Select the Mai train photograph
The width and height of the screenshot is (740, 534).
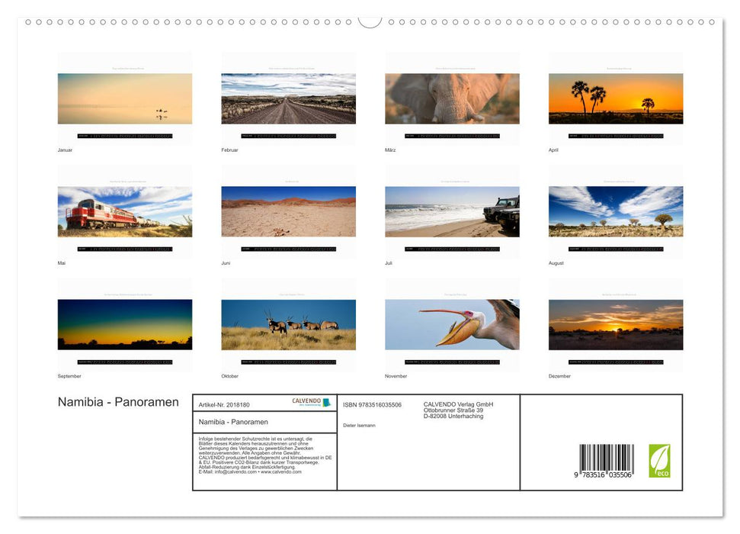tap(124, 211)
